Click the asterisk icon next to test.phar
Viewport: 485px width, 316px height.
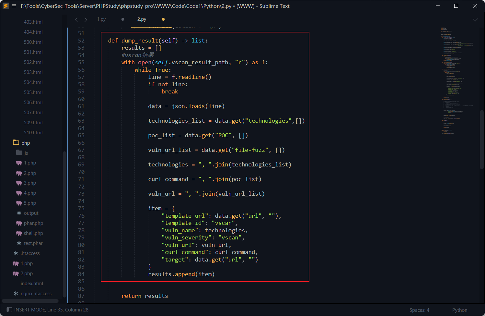19,243
